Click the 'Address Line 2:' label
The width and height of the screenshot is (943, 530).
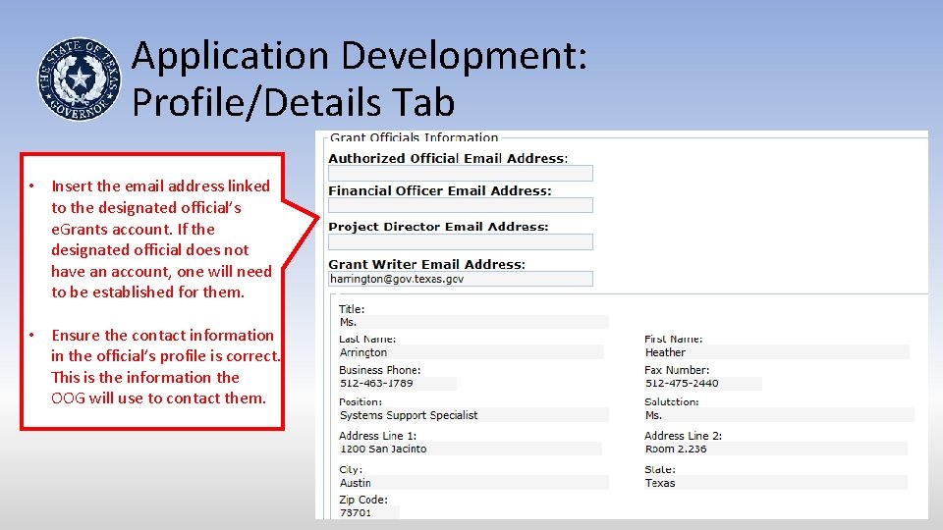pyautogui.click(x=684, y=436)
